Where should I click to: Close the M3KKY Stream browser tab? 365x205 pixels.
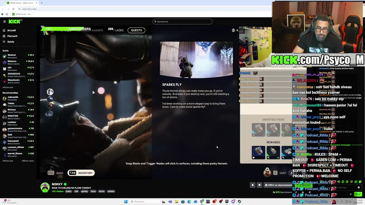tap(36, 3)
